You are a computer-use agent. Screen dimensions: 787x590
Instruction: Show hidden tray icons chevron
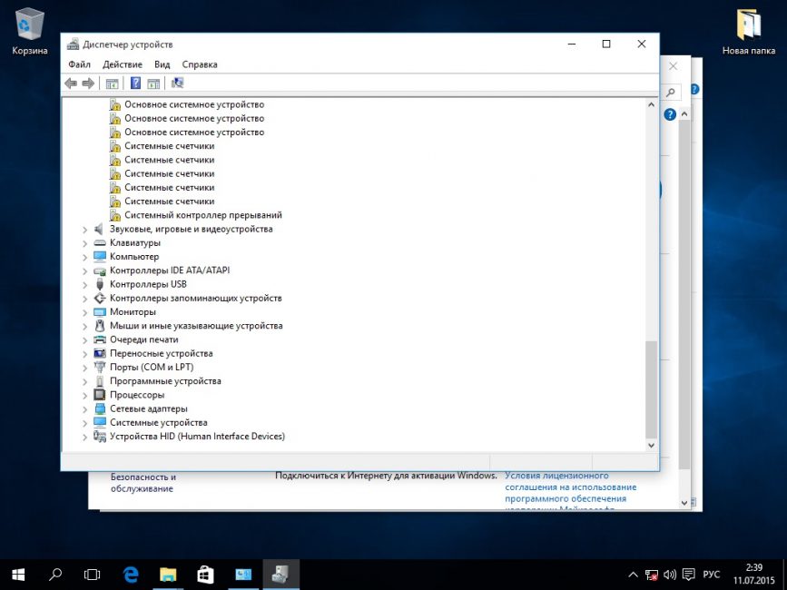tap(634, 575)
